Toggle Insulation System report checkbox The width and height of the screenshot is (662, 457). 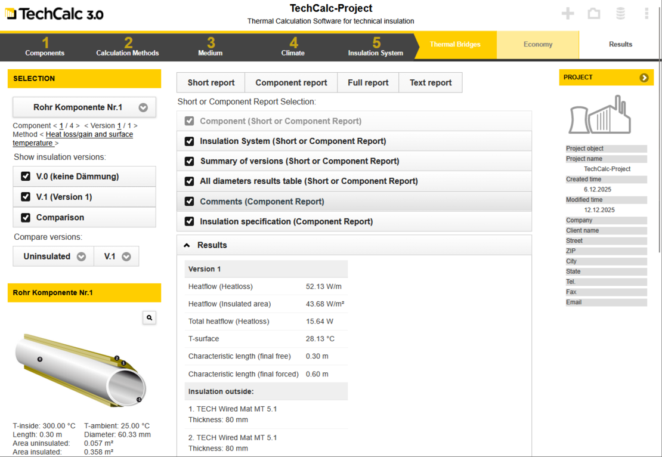(190, 141)
